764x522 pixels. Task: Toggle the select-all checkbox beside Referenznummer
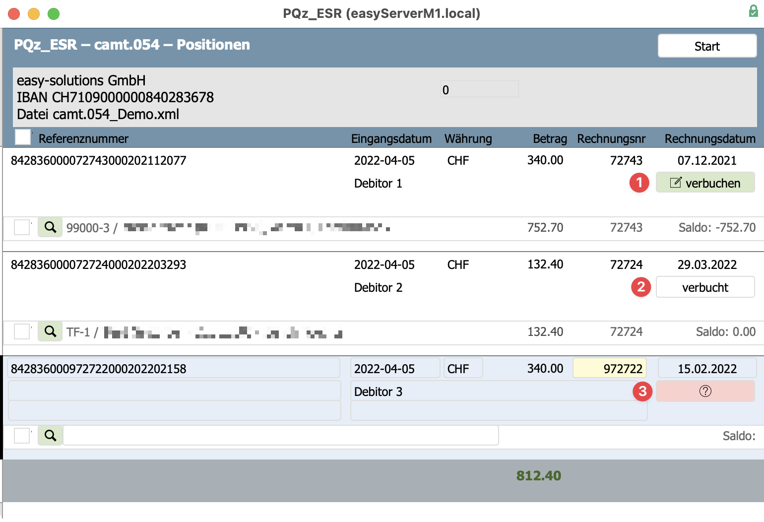point(23,137)
